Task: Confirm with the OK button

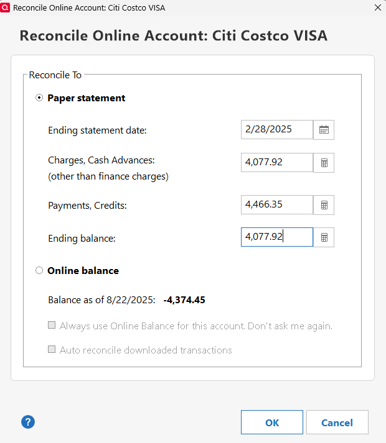Action: tap(272, 422)
